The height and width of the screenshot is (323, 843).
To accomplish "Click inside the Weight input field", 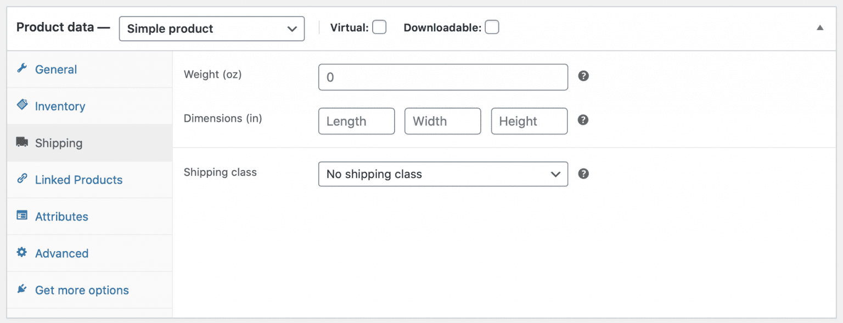I will coord(442,77).
